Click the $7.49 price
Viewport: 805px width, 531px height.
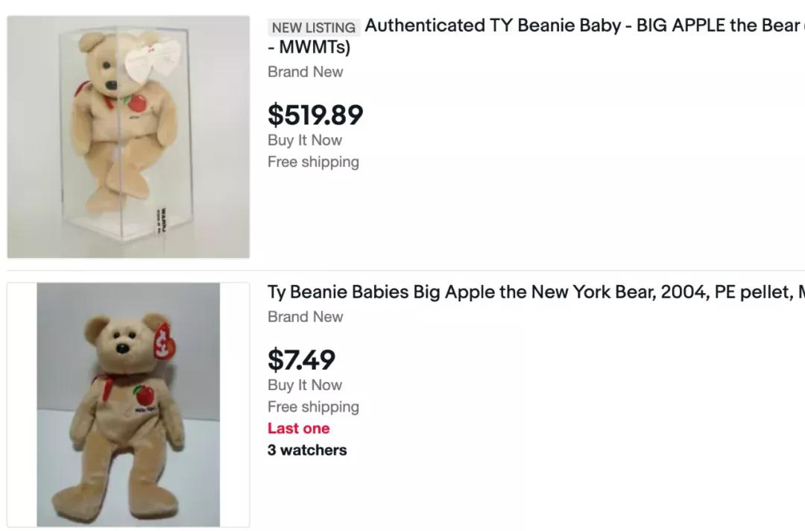pyautogui.click(x=301, y=359)
